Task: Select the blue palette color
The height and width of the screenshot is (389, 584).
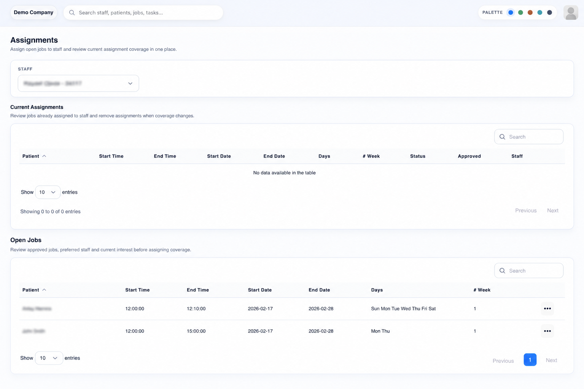Action: pos(511,13)
